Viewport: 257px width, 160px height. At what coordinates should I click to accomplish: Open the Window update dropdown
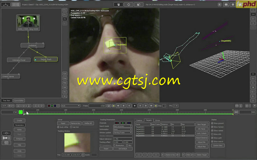tap(123, 132)
